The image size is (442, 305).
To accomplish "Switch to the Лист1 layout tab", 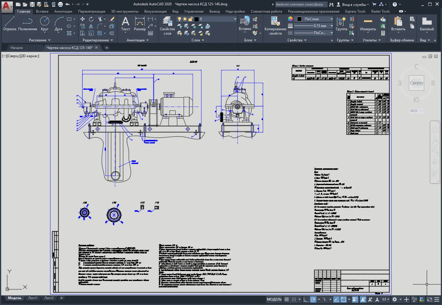I will click(33, 298).
